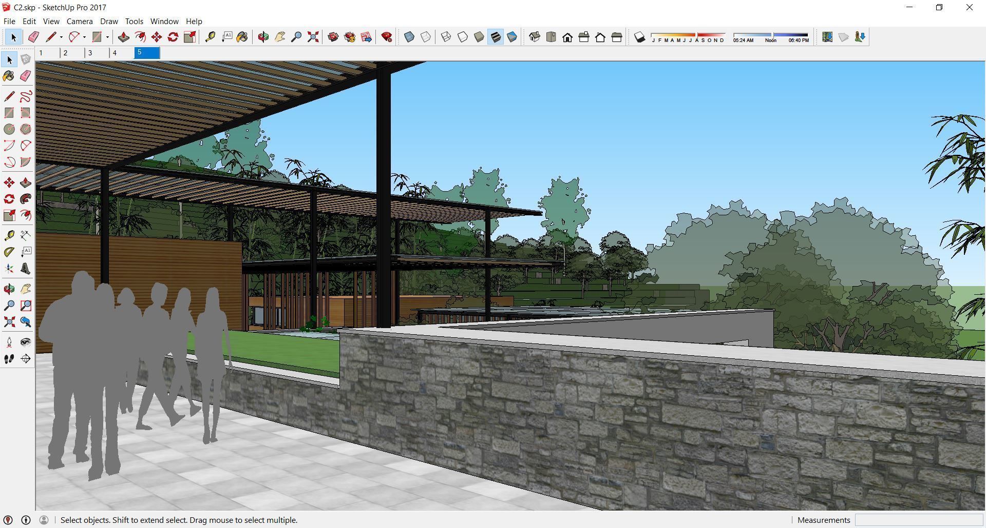Image resolution: width=986 pixels, height=528 pixels.
Task: Switch to scene tab 3
Action: point(97,53)
